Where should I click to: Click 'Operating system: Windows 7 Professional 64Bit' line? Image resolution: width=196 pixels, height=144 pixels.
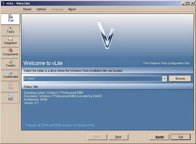(54, 93)
